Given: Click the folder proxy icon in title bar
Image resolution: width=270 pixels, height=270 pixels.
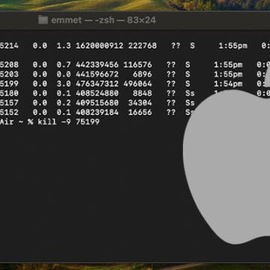Looking at the screenshot, I should point(43,19).
